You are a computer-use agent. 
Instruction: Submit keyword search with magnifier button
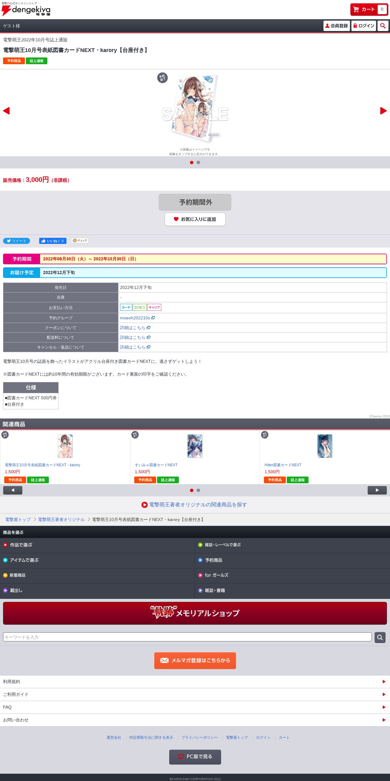380,637
